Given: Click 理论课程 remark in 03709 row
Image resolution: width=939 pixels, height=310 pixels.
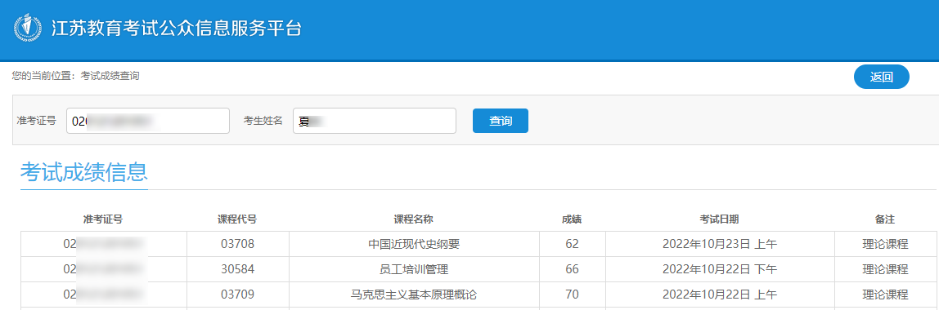Looking at the screenshot, I should 886,294.
